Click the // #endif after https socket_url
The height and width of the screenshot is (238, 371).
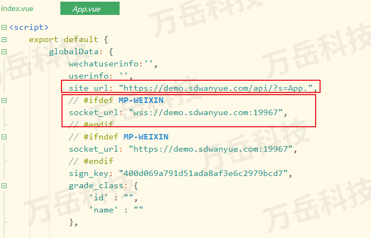tap(91, 162)
